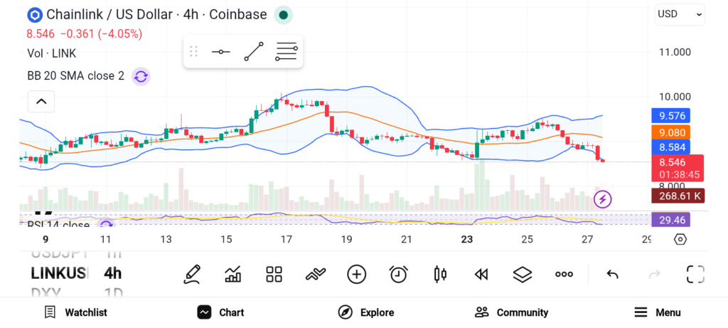The image size is (728, 328).
Task: Open the Explore tab
Action: 366,312
